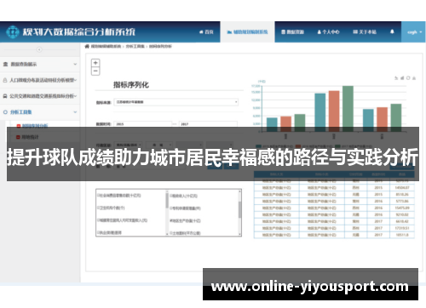
Task: Click the breadcrumb home icon
Action: [87, 46]
